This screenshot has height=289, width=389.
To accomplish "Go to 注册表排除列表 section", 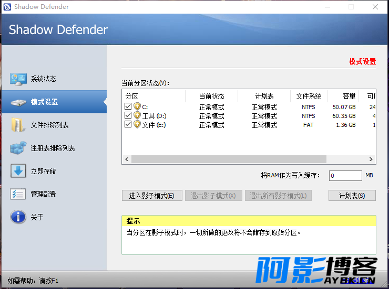I will coord(54,148).
